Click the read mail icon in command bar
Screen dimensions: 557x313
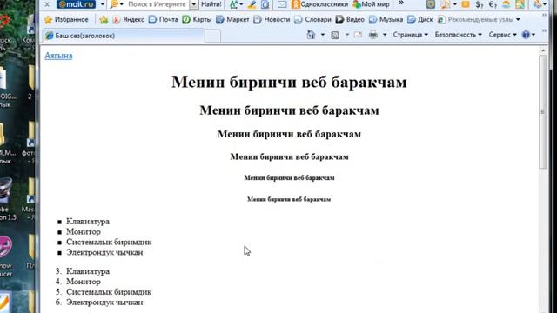pos(358,35)
